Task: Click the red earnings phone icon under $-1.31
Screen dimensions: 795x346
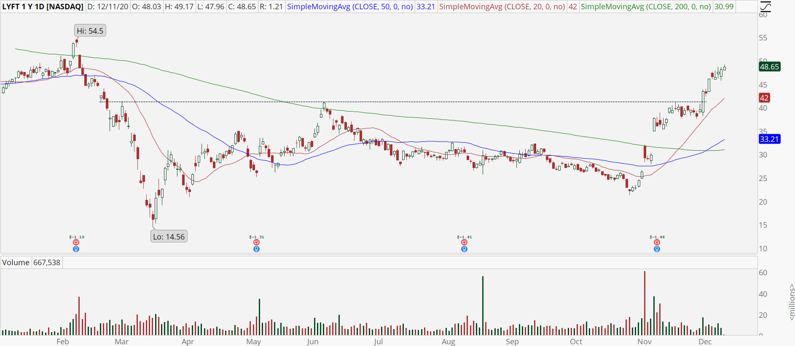Action: point(256,242)
